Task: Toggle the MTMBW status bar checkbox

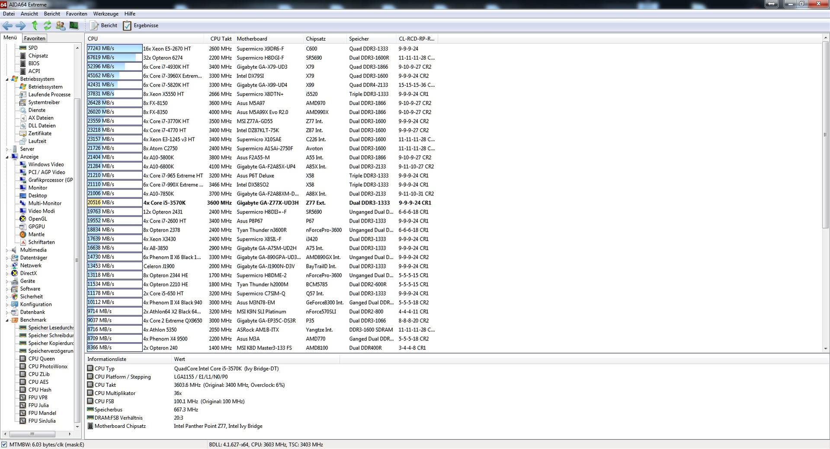Action: [4, 445]
